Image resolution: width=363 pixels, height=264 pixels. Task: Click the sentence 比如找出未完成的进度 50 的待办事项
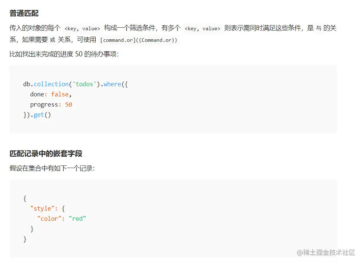coord(64,54)
